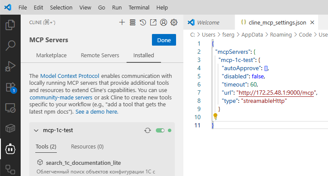Open the Run menu
Viewport: 328px width, 176px height.
tap(117, 7)
